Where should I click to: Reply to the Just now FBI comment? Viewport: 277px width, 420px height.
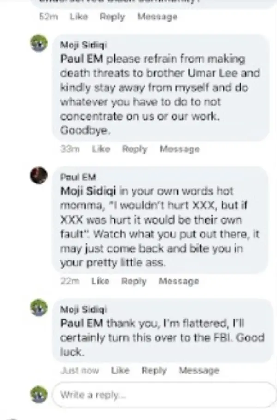[154, 371]
